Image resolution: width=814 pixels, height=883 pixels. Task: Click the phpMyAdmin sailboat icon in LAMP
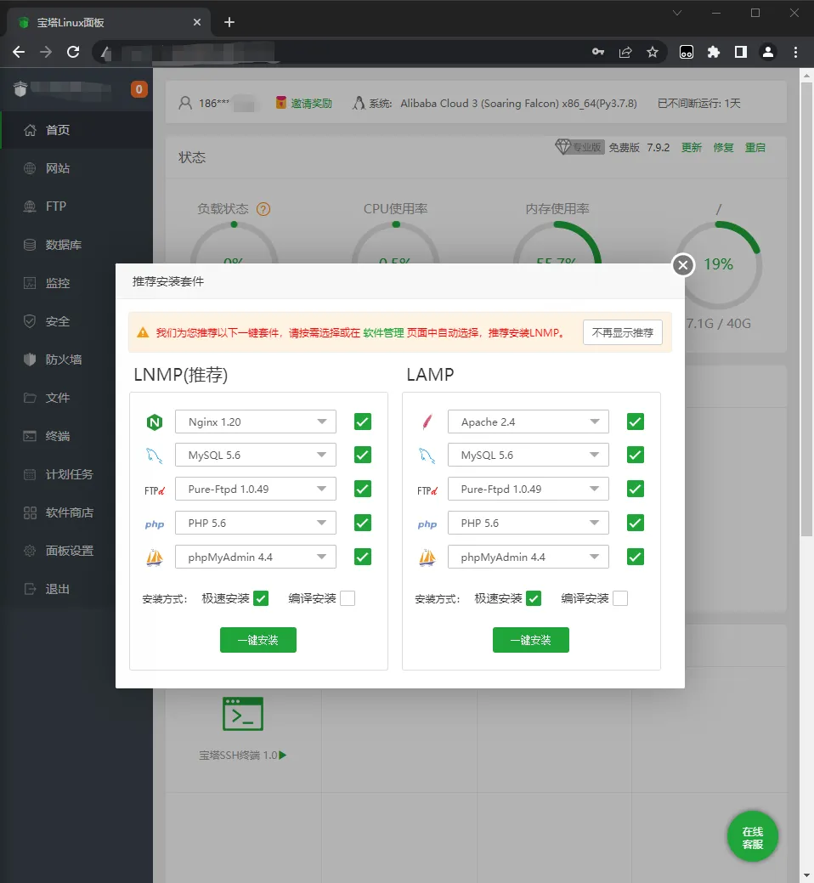click(427, 558)
